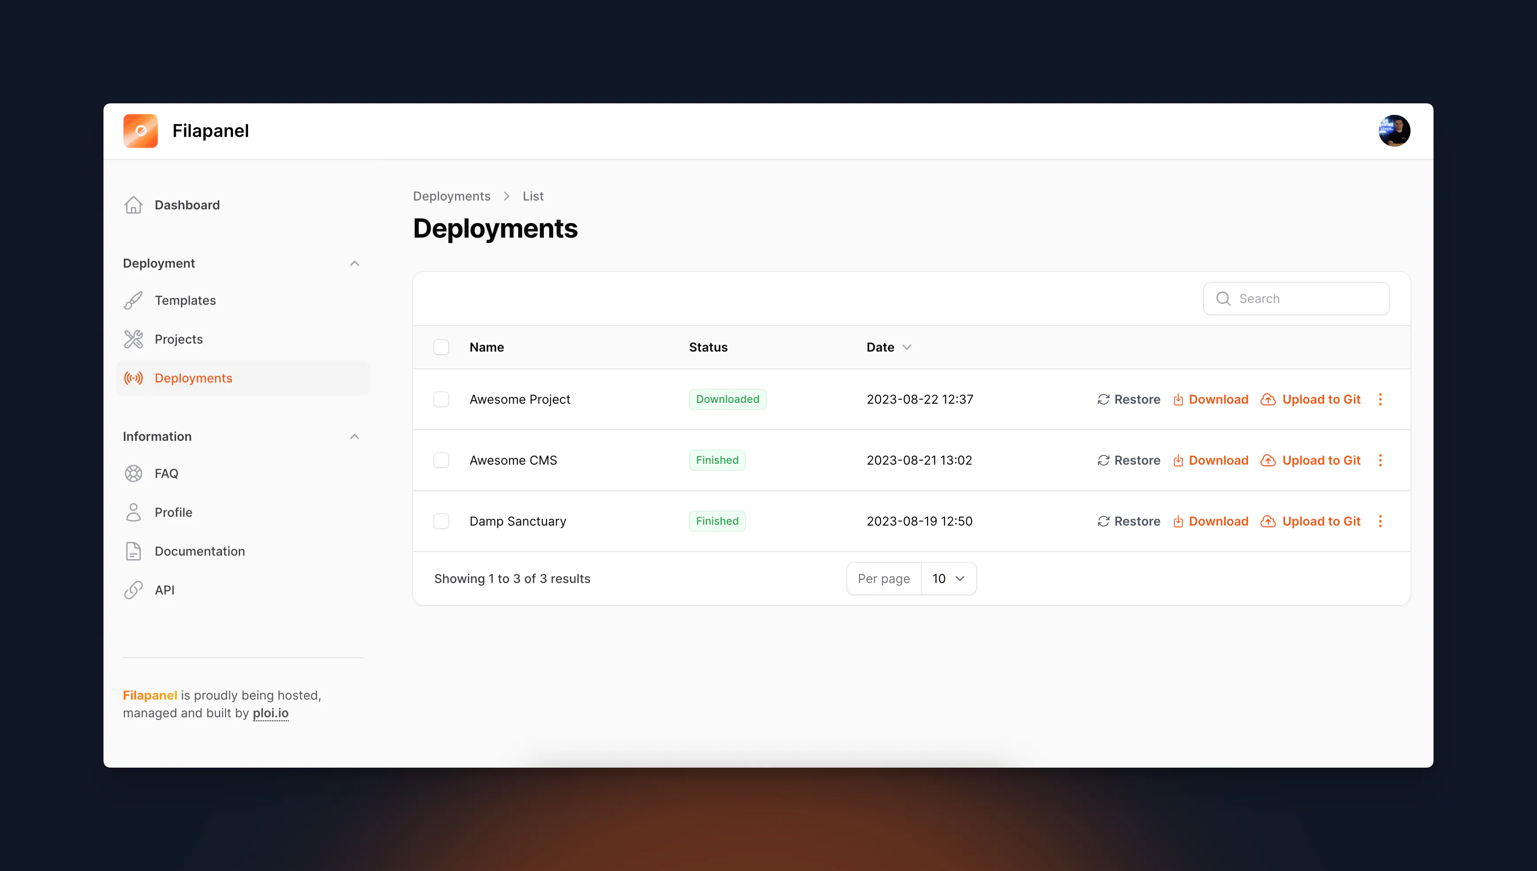Toggle the select-all checkbox in table header
This screenshot has width=1537, height=871.
pos(441,348)
